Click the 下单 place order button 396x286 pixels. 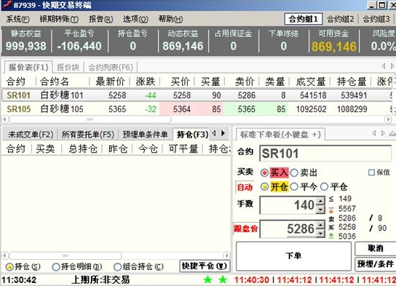tap(293, 256)
